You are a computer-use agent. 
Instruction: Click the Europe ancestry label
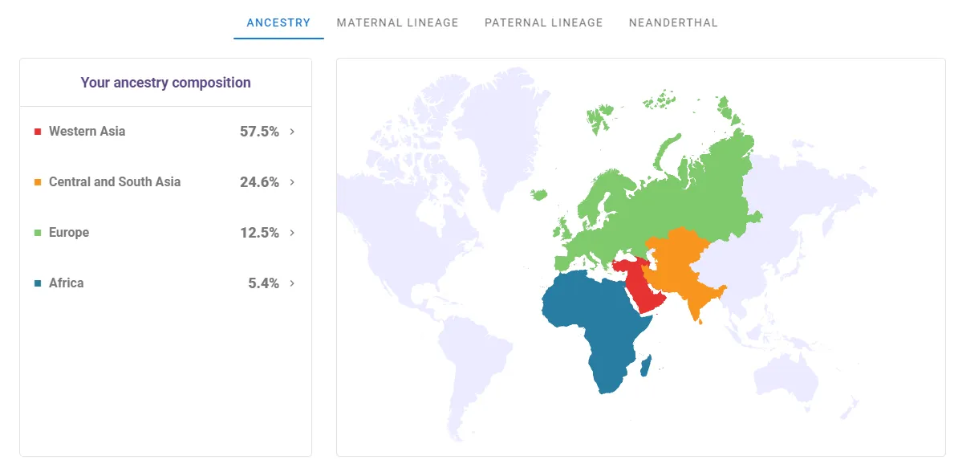[x=68, y=232]
